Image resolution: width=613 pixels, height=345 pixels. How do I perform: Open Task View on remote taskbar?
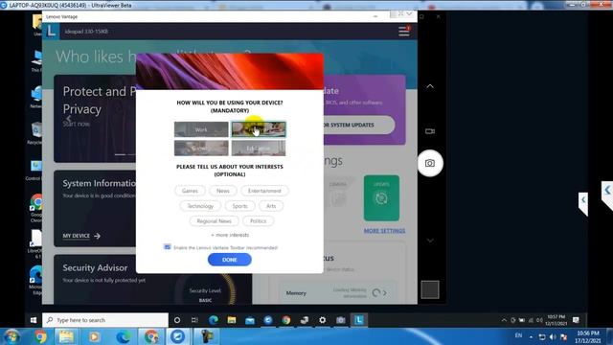tap(194, 320)
